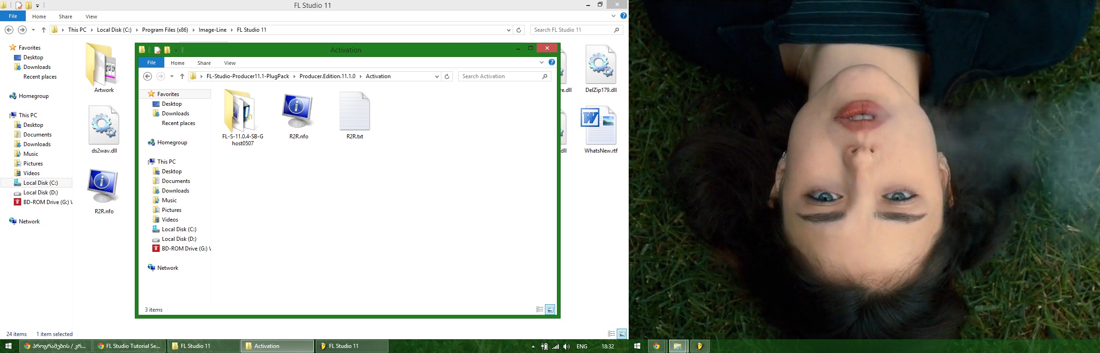Image resolution: width=1100 pixels, height=353 pixels.
Task: Click the help icon in Activation window
Action: click(551, 63)
